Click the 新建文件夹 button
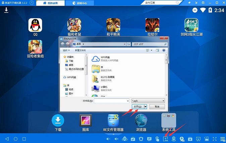This screenshot has width=226, height=143. (x=80, y=50)
